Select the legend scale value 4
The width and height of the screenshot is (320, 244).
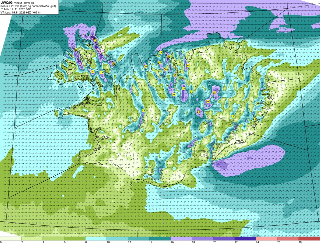click(43, 242)
